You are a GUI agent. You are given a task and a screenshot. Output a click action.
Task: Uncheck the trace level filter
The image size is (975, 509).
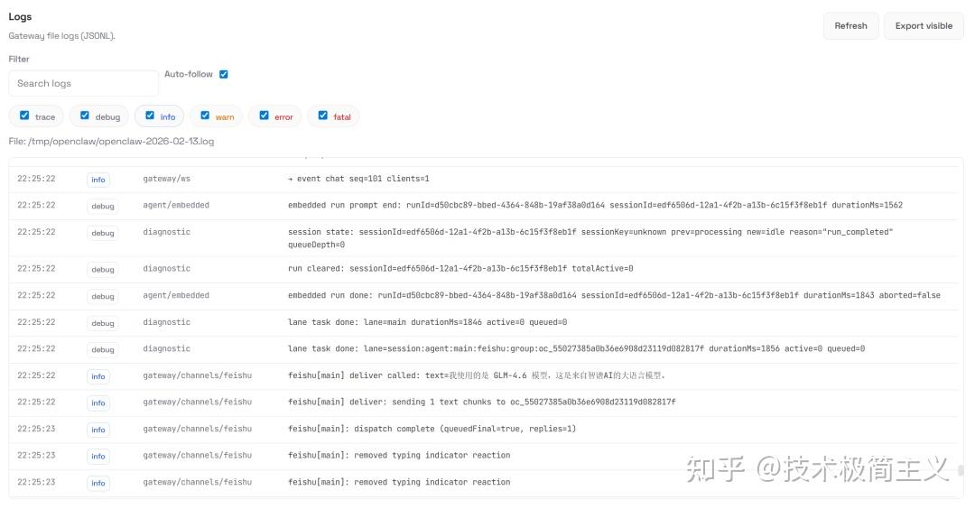tap(24, 116)
